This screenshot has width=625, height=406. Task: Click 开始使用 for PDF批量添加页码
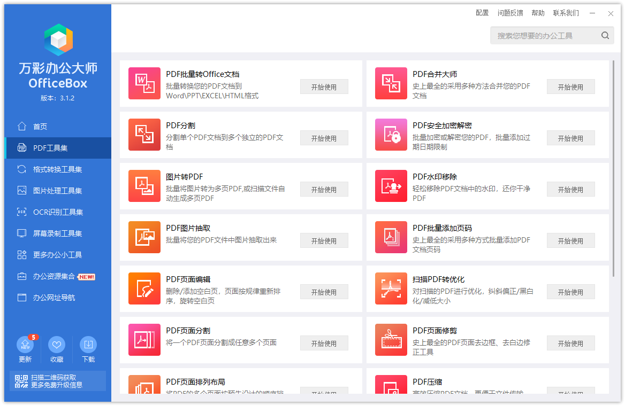571,241
